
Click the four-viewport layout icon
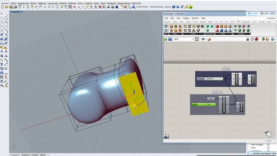pyautogui.click(x=70, y=7)
